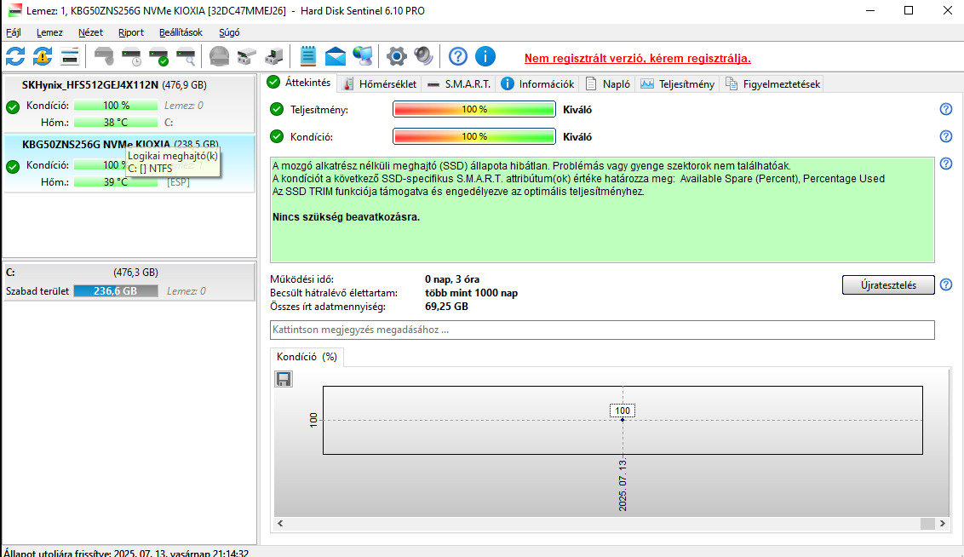Open the Beállítások menu

(181, 32)
